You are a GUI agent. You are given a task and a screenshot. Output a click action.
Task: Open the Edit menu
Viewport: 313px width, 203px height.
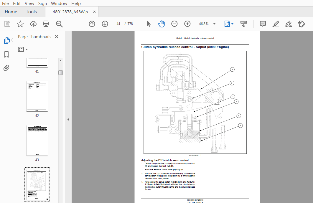[17, 4]
